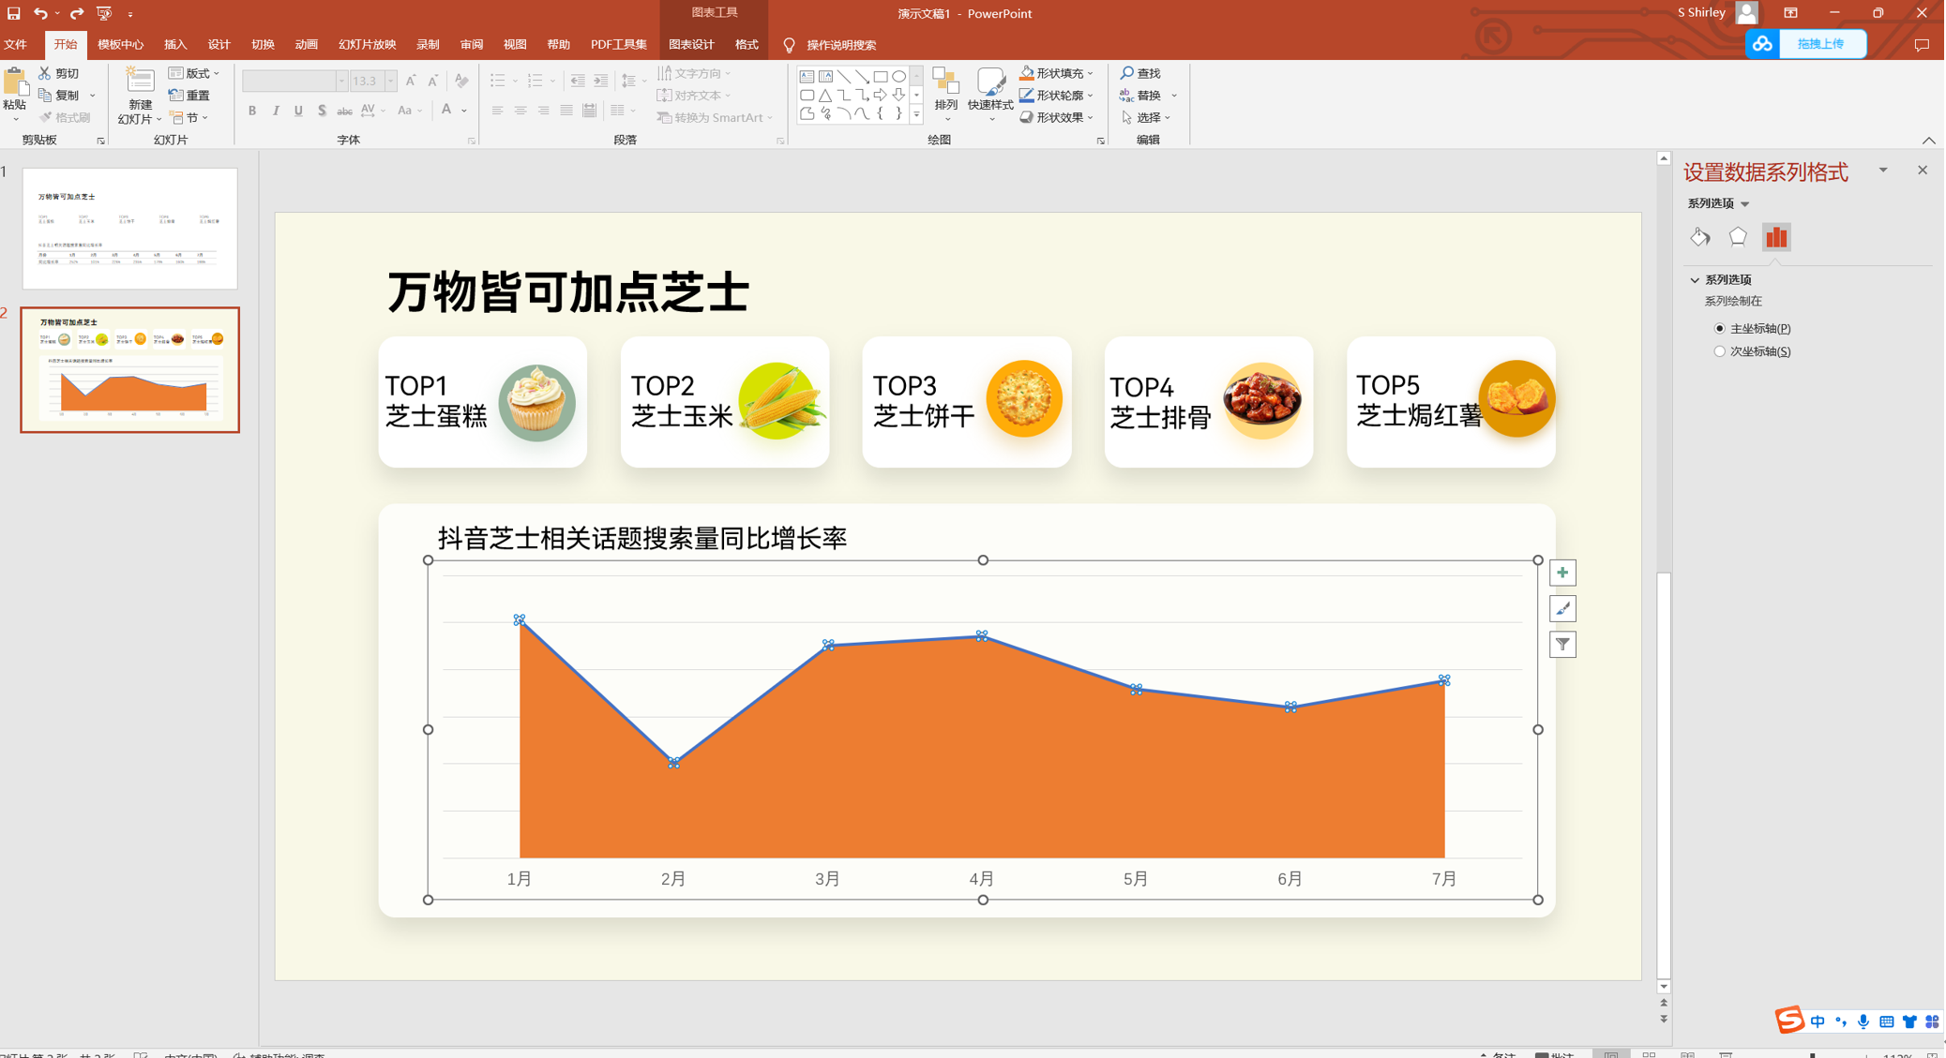Select the Fill & Line paint bucket icon
The width and height of the screenshot is (1946, 1058).
[1700, 237]
